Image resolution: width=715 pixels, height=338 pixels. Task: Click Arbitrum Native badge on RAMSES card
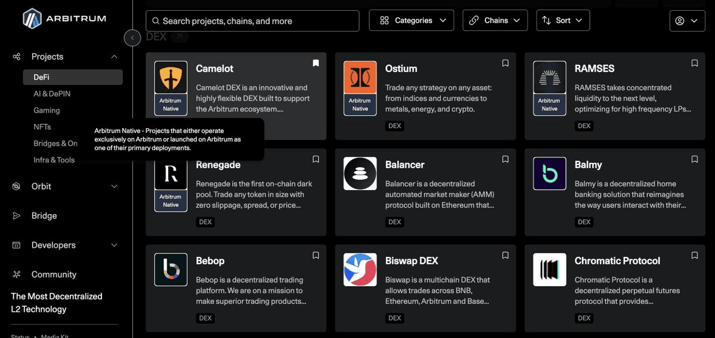click(549, 104)
